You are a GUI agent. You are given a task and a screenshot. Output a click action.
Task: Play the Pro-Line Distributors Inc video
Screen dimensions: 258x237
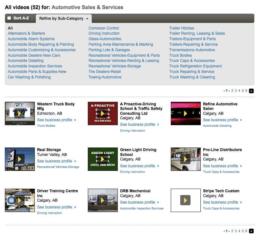coord(185,159)
